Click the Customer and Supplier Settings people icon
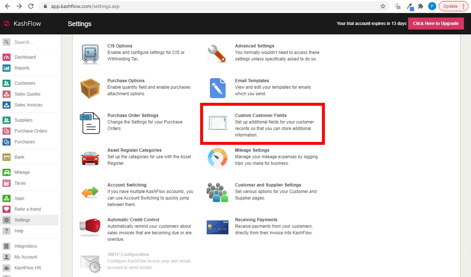Screen dimensions: 471x277 (218, 192)
